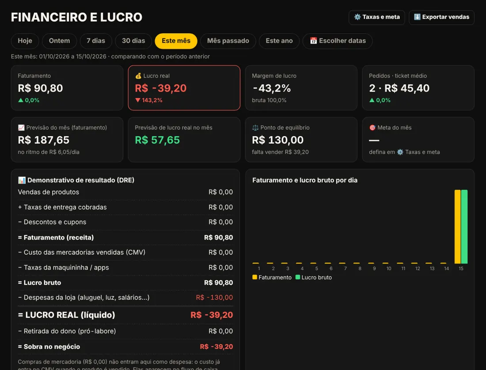Click gear icon in Taxas e meta button

[357, 17]
